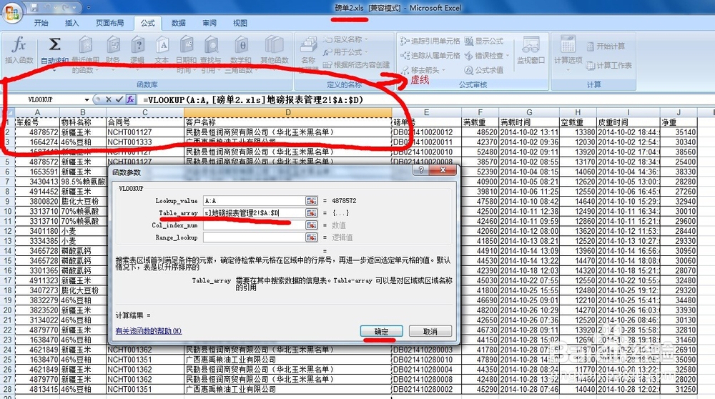The height and width of the screenshot is (399, 715).
Task: Click the dialog help (?) button
Action: click(x=421, y=170)
